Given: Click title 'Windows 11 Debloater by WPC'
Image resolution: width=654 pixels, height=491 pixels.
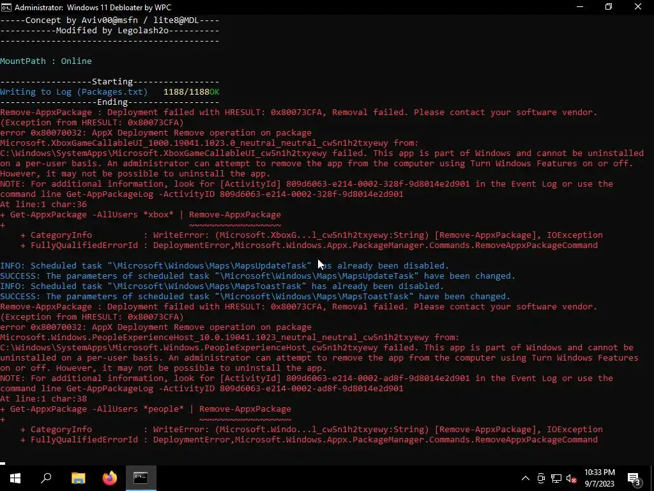Looking at the screenshot, I should tap(119, 8).
